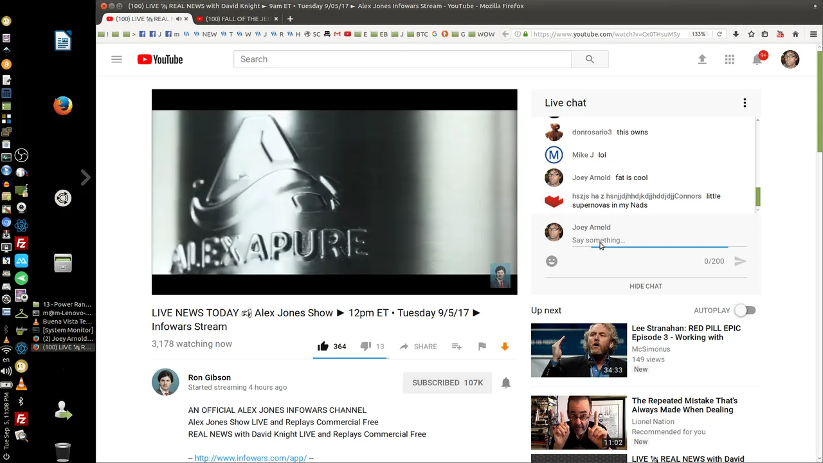Screen dimensions: 823x463
Task: Open the upload video icon
Action: pos(702,59)
